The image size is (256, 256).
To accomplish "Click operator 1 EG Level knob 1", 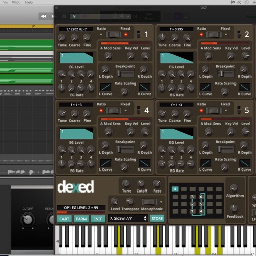I will (61, 74).
